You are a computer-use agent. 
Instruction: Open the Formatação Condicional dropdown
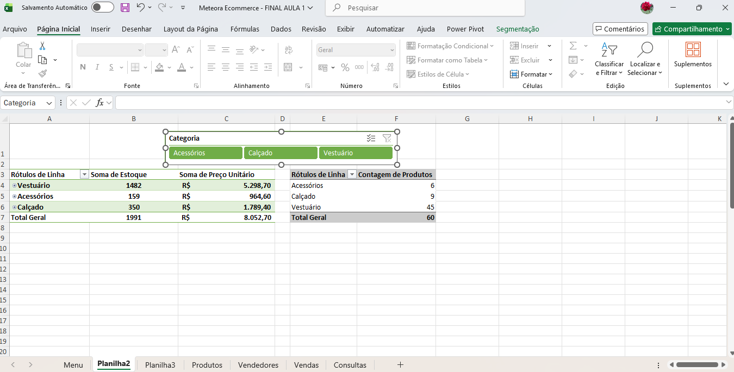(x=450, y=46)
